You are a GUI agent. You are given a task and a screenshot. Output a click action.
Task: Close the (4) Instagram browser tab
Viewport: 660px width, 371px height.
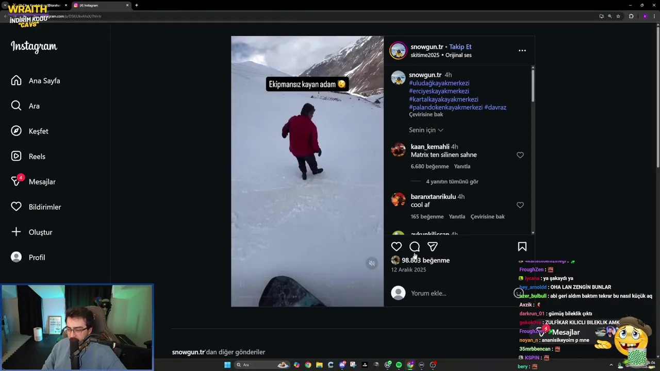coord(127,5)
